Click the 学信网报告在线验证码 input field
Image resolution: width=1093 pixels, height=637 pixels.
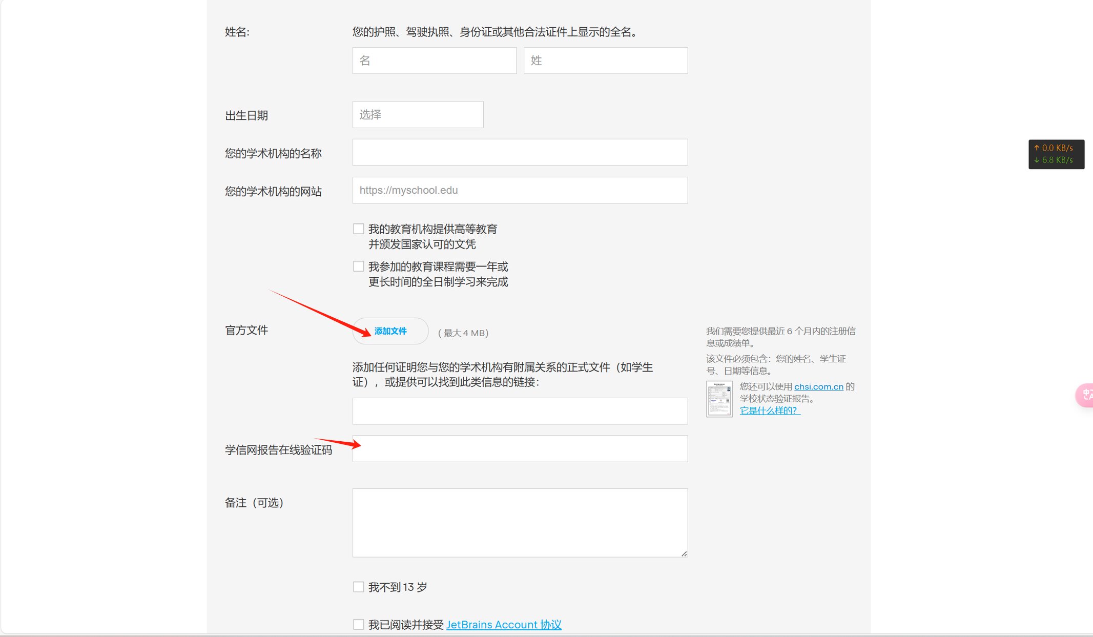(x=520, y=449)
